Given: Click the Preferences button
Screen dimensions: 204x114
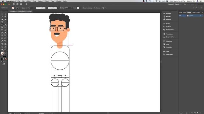Looking at the screenshot, I should 97,8.
